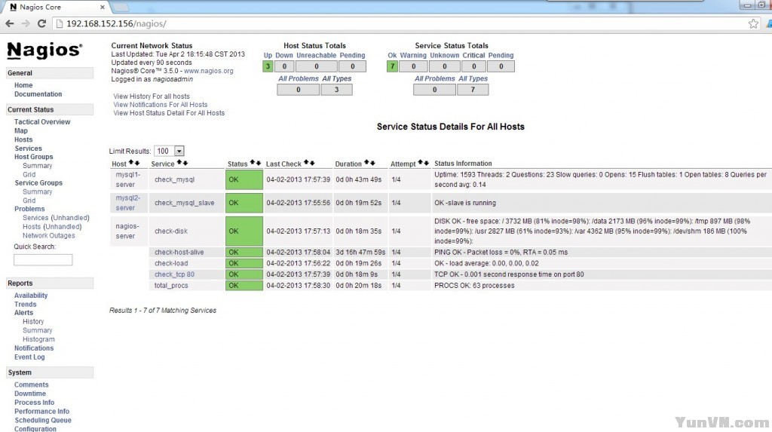
Task: Open Notifications report
Action: 34,348
